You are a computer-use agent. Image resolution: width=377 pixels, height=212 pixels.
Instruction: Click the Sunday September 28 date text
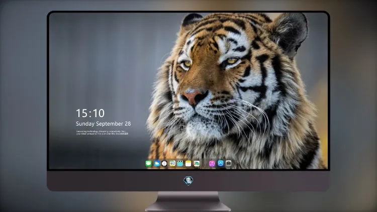pos(104,124)
